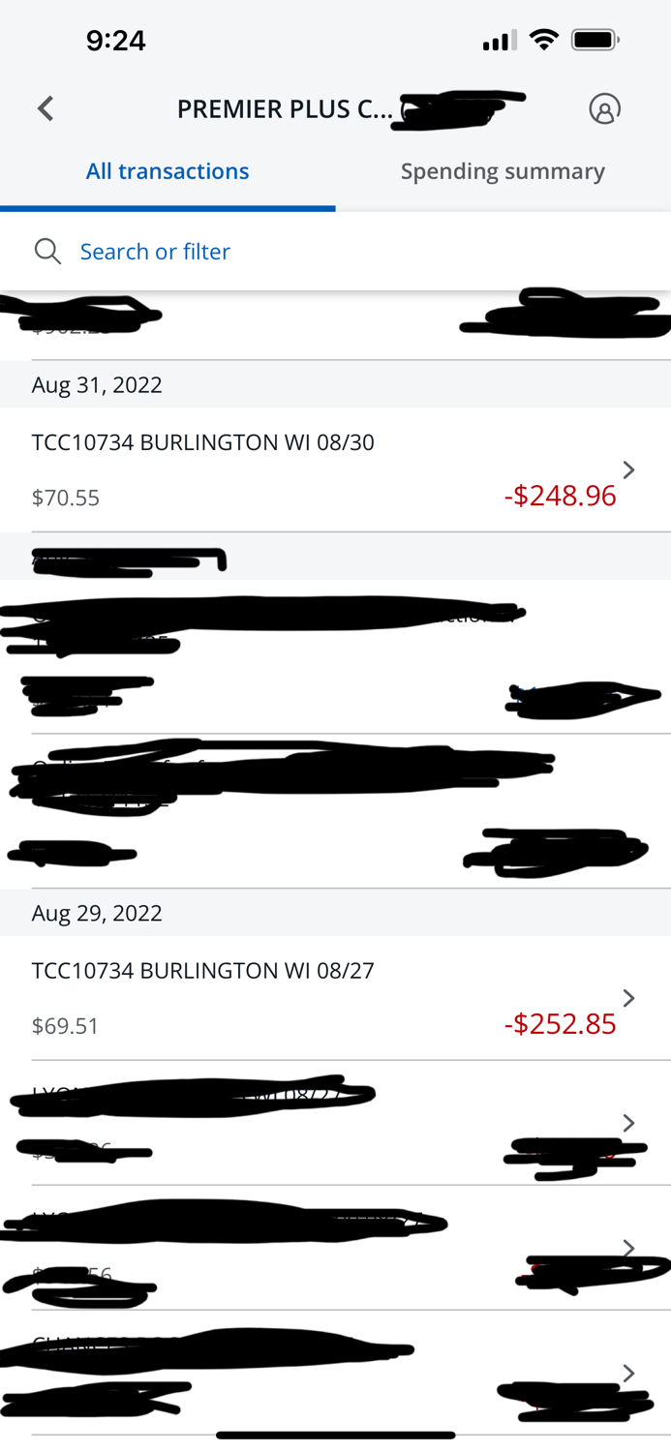Select the -$248.96 transaction amount
This screenshot has width=671, height=1452.
point(560,495)
